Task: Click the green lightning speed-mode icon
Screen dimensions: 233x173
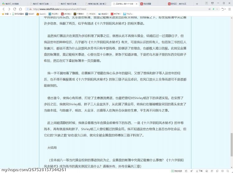Action: [x=213, y=9]
